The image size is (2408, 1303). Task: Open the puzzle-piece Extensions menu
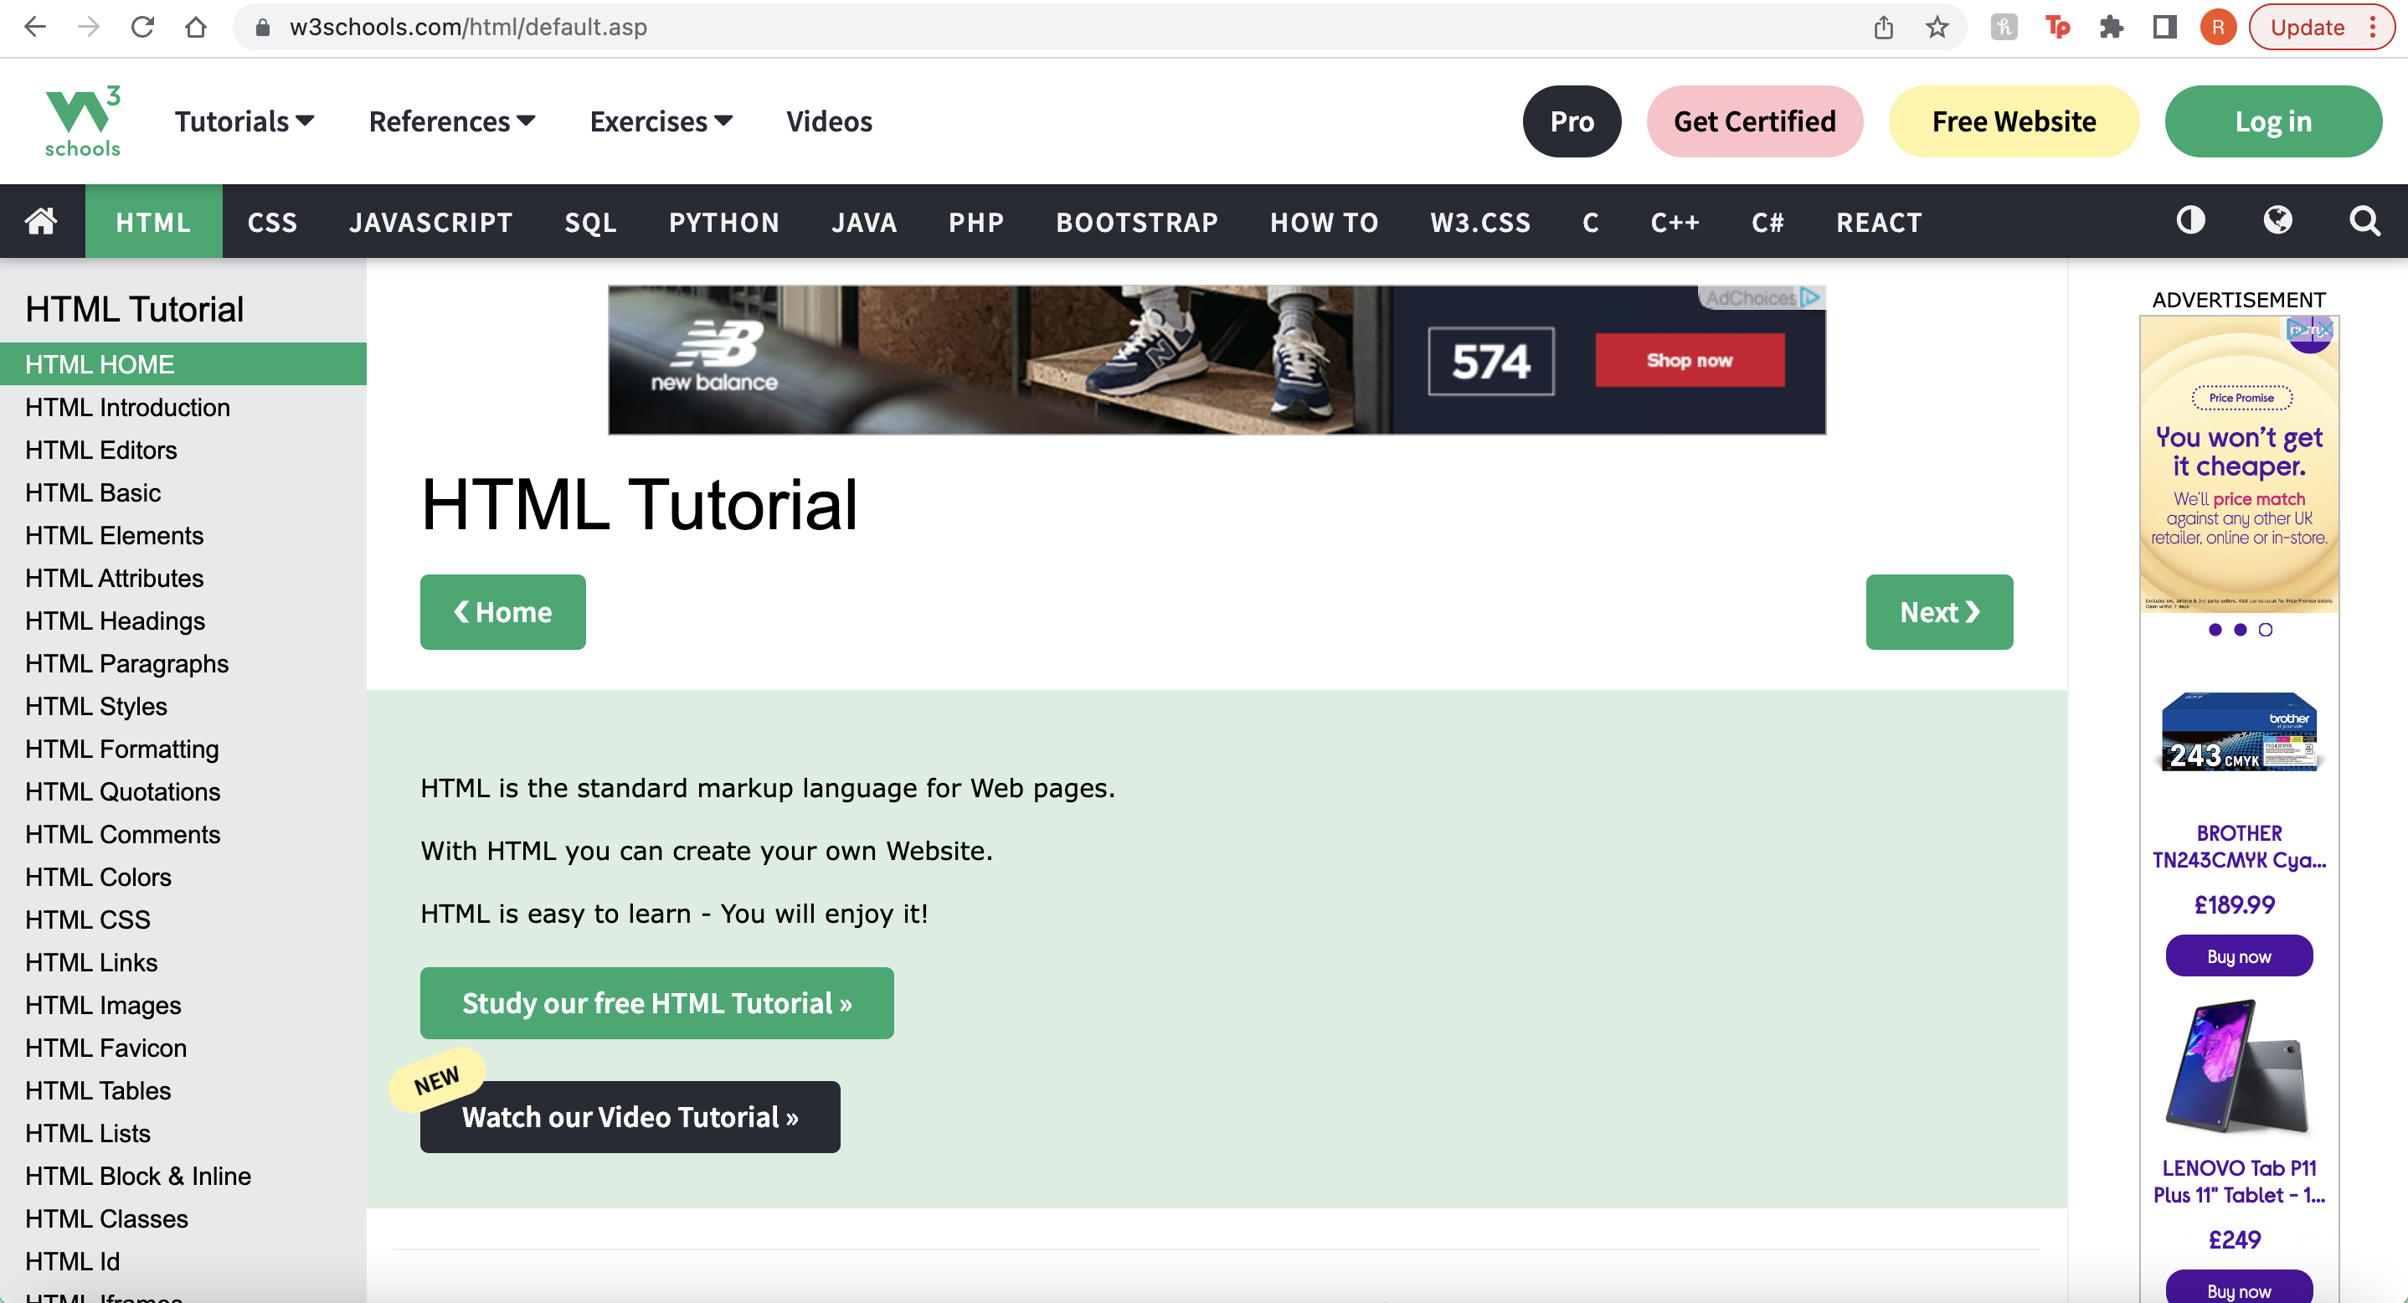(2111, 27)
